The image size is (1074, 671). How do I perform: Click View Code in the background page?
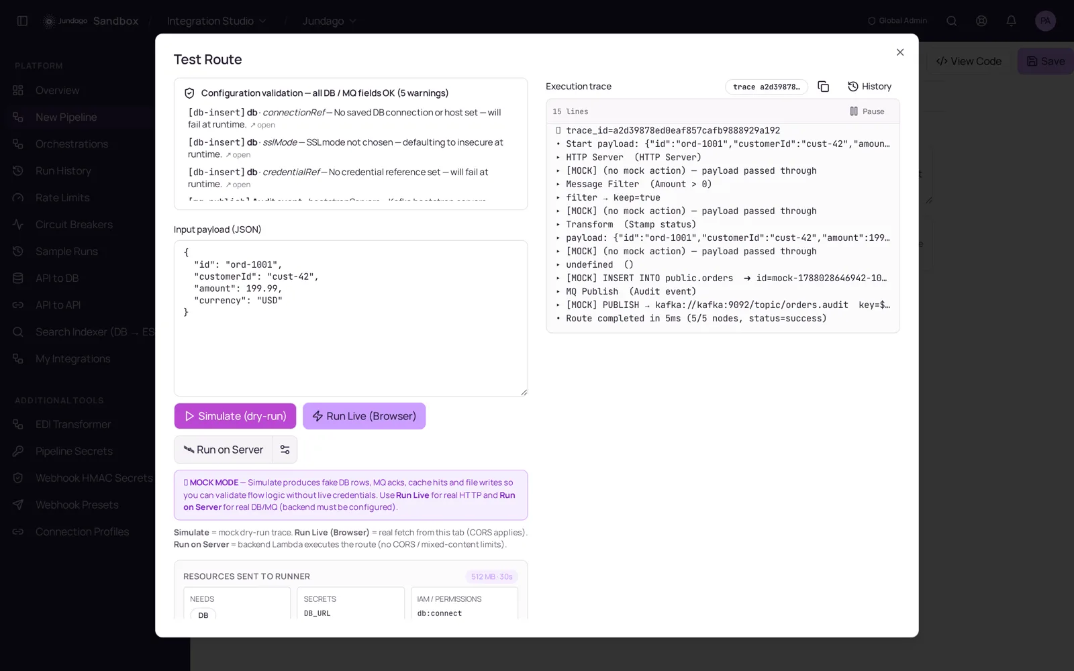[969, 61]
